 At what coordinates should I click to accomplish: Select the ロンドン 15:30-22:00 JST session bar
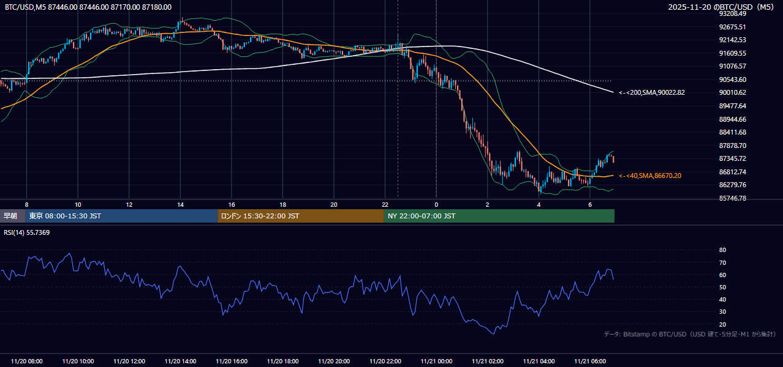tap(301, 216)
